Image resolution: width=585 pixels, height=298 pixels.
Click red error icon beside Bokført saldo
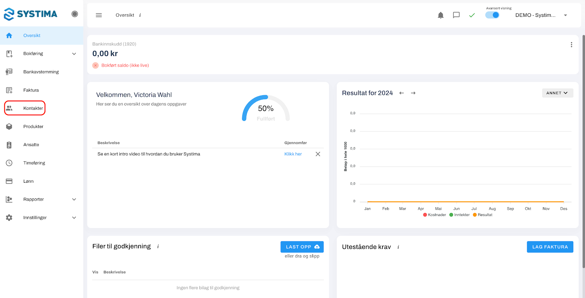tap(95, 65)
